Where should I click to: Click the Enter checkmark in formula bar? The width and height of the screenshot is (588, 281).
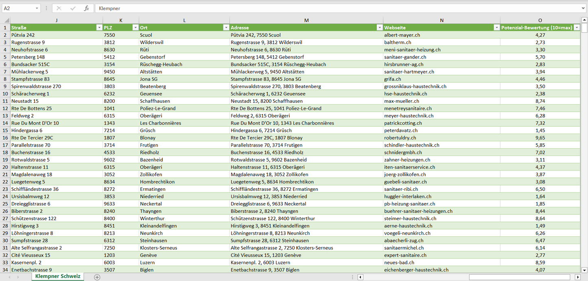click(73, 8)
